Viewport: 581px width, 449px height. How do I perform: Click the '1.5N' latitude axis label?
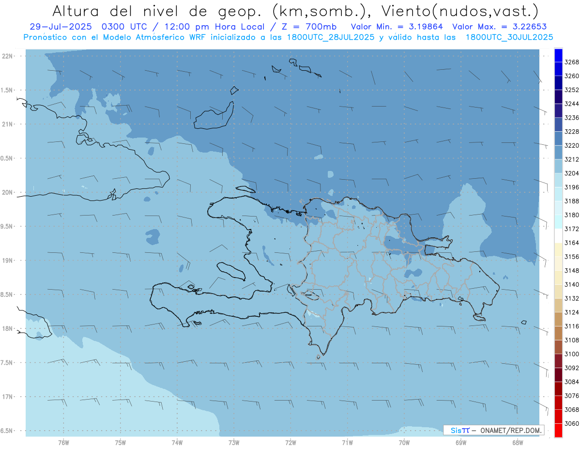[6, 90]
